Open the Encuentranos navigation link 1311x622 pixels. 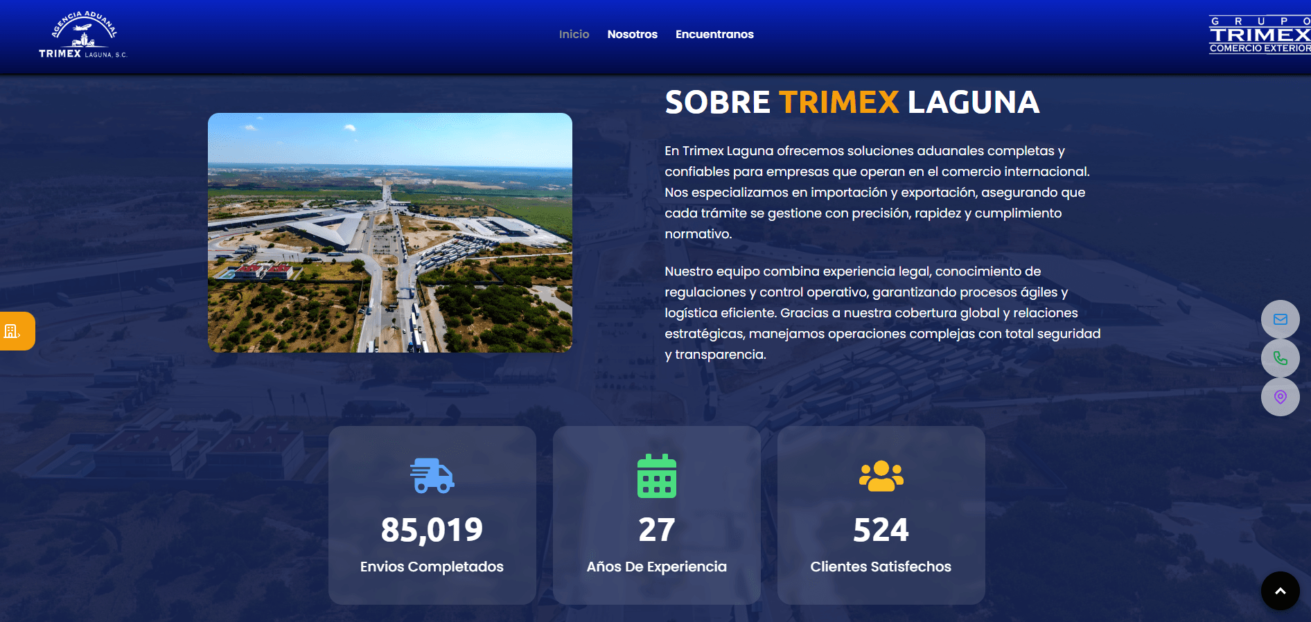pyautogui.click(x=714, y=34)
